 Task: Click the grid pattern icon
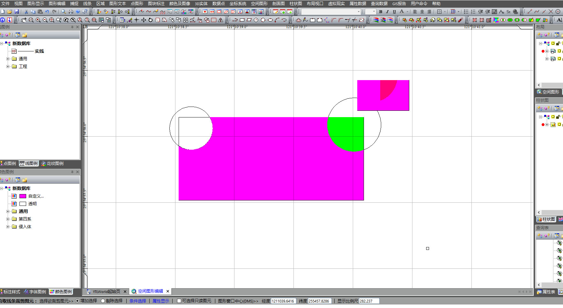click(x=213, y=20)
